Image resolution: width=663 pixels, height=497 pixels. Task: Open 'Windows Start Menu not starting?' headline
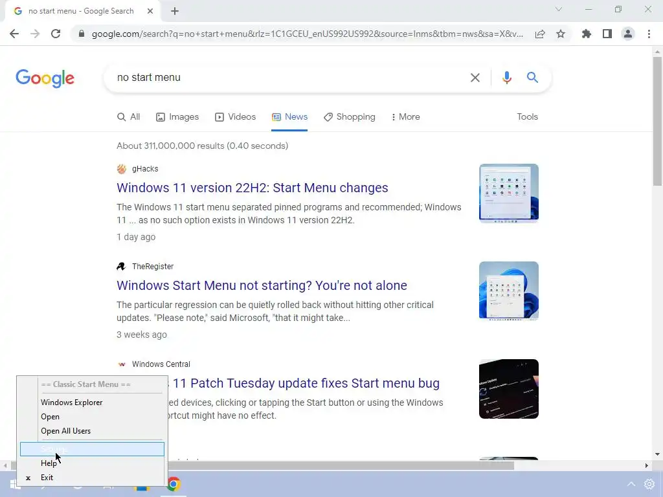tap(262, 285)
